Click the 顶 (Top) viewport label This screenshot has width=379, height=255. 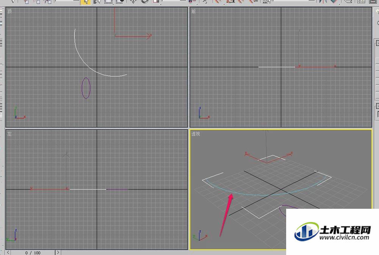point(9,11)
